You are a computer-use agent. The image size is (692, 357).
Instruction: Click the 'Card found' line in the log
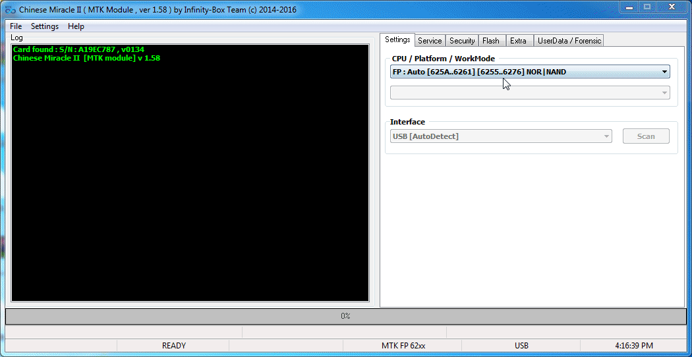(78, 49)
